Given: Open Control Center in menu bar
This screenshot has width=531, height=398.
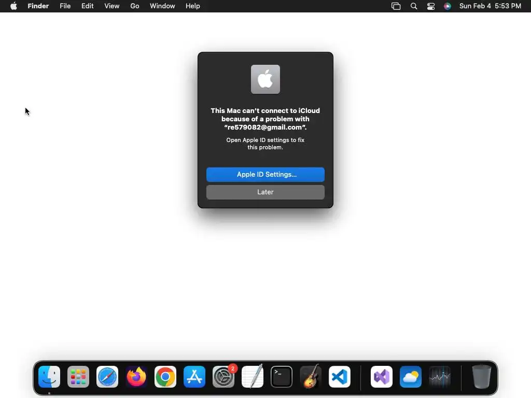Looking at the screenshot, I should pos(431,6).
